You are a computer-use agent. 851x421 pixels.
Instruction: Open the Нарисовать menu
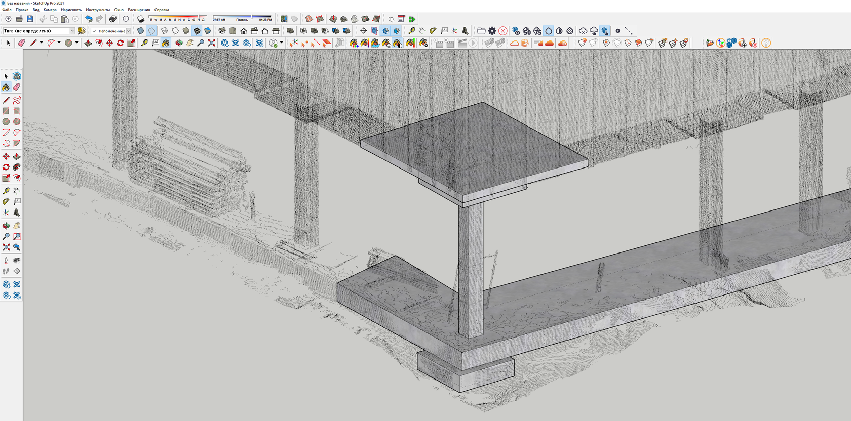click(71, 10)
